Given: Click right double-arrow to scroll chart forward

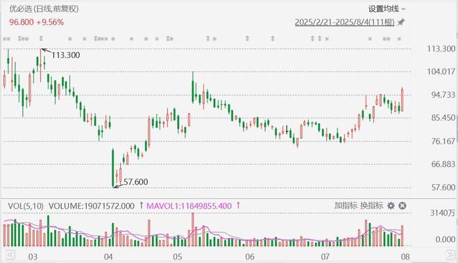Looking at the screenshot, I should pos(450,255).
